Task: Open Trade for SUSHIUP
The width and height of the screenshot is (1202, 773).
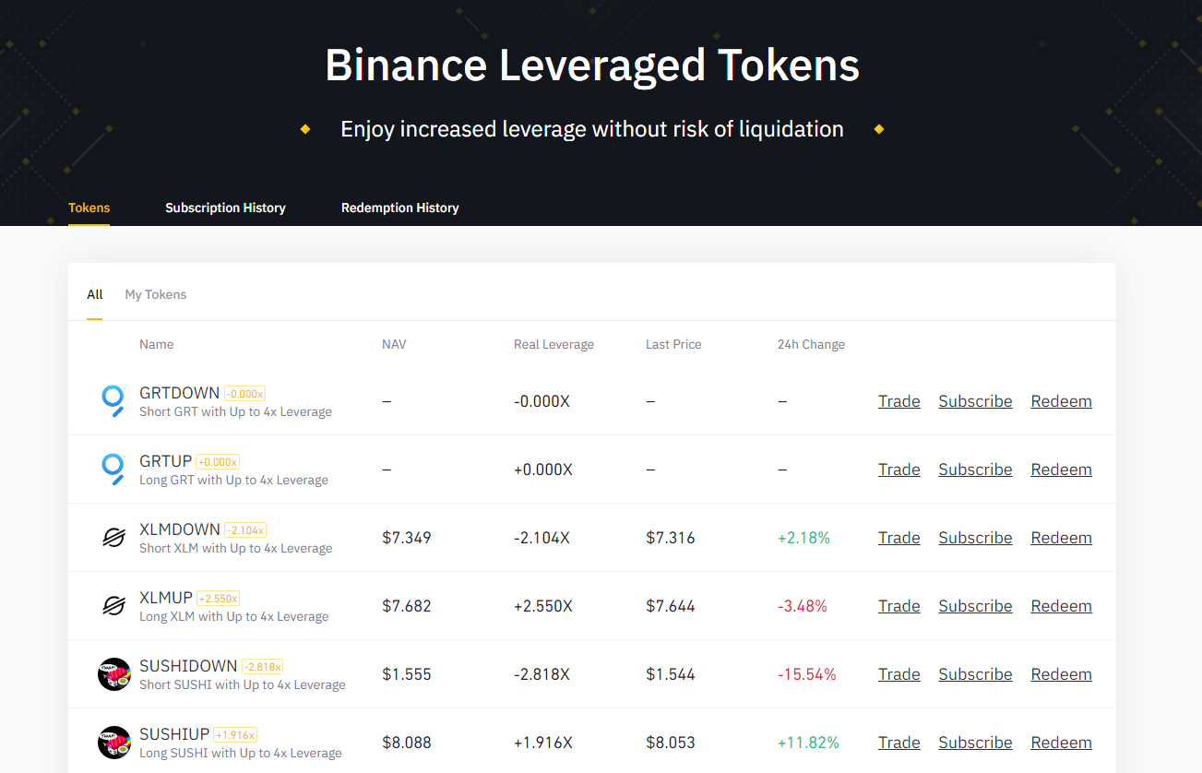Action: 899,743
